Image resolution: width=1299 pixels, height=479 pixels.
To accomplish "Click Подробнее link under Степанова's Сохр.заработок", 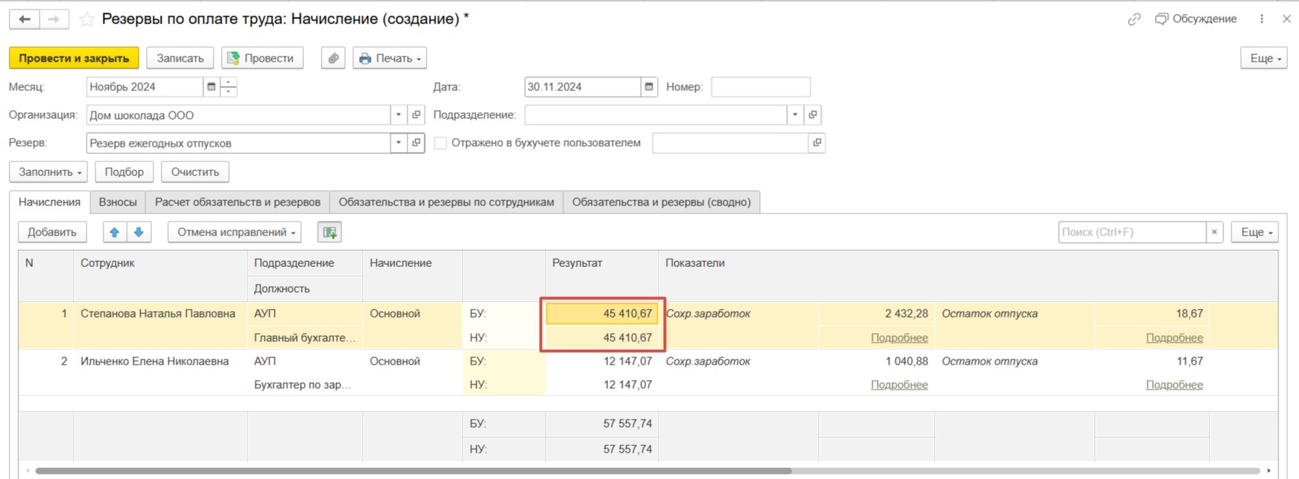I will 899,337.
